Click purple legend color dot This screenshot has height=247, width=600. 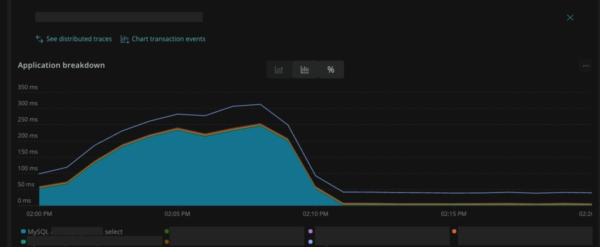tap(310, 231)
